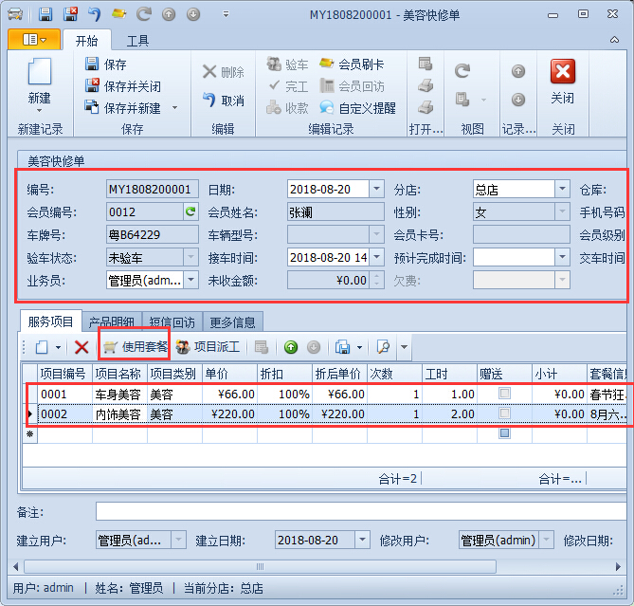Toggle 赠送 checkbox in the new empty row
The image size is (634, 606).
coord(504,433)
